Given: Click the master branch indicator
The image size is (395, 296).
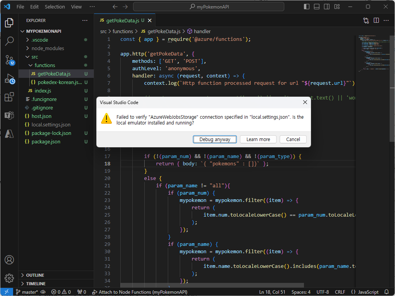Looking at the screenshot, I should [x=27, y=292].
